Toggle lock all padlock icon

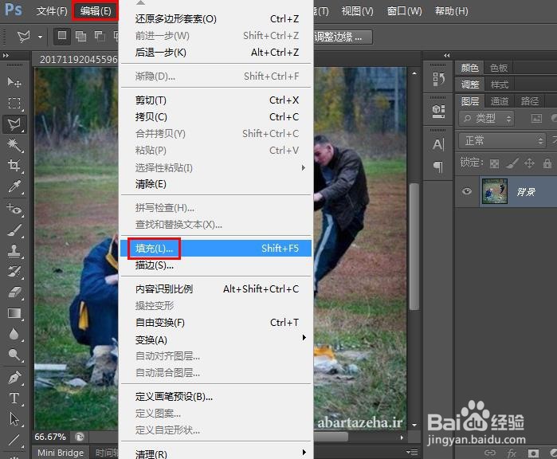tap(547, 163)
